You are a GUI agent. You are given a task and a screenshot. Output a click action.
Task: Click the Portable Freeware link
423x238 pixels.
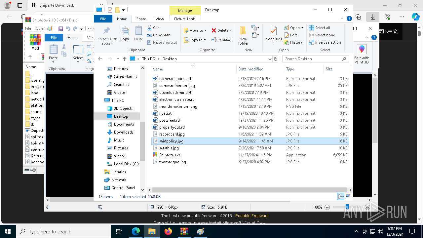pyautogui.click(x=252, y=216)
